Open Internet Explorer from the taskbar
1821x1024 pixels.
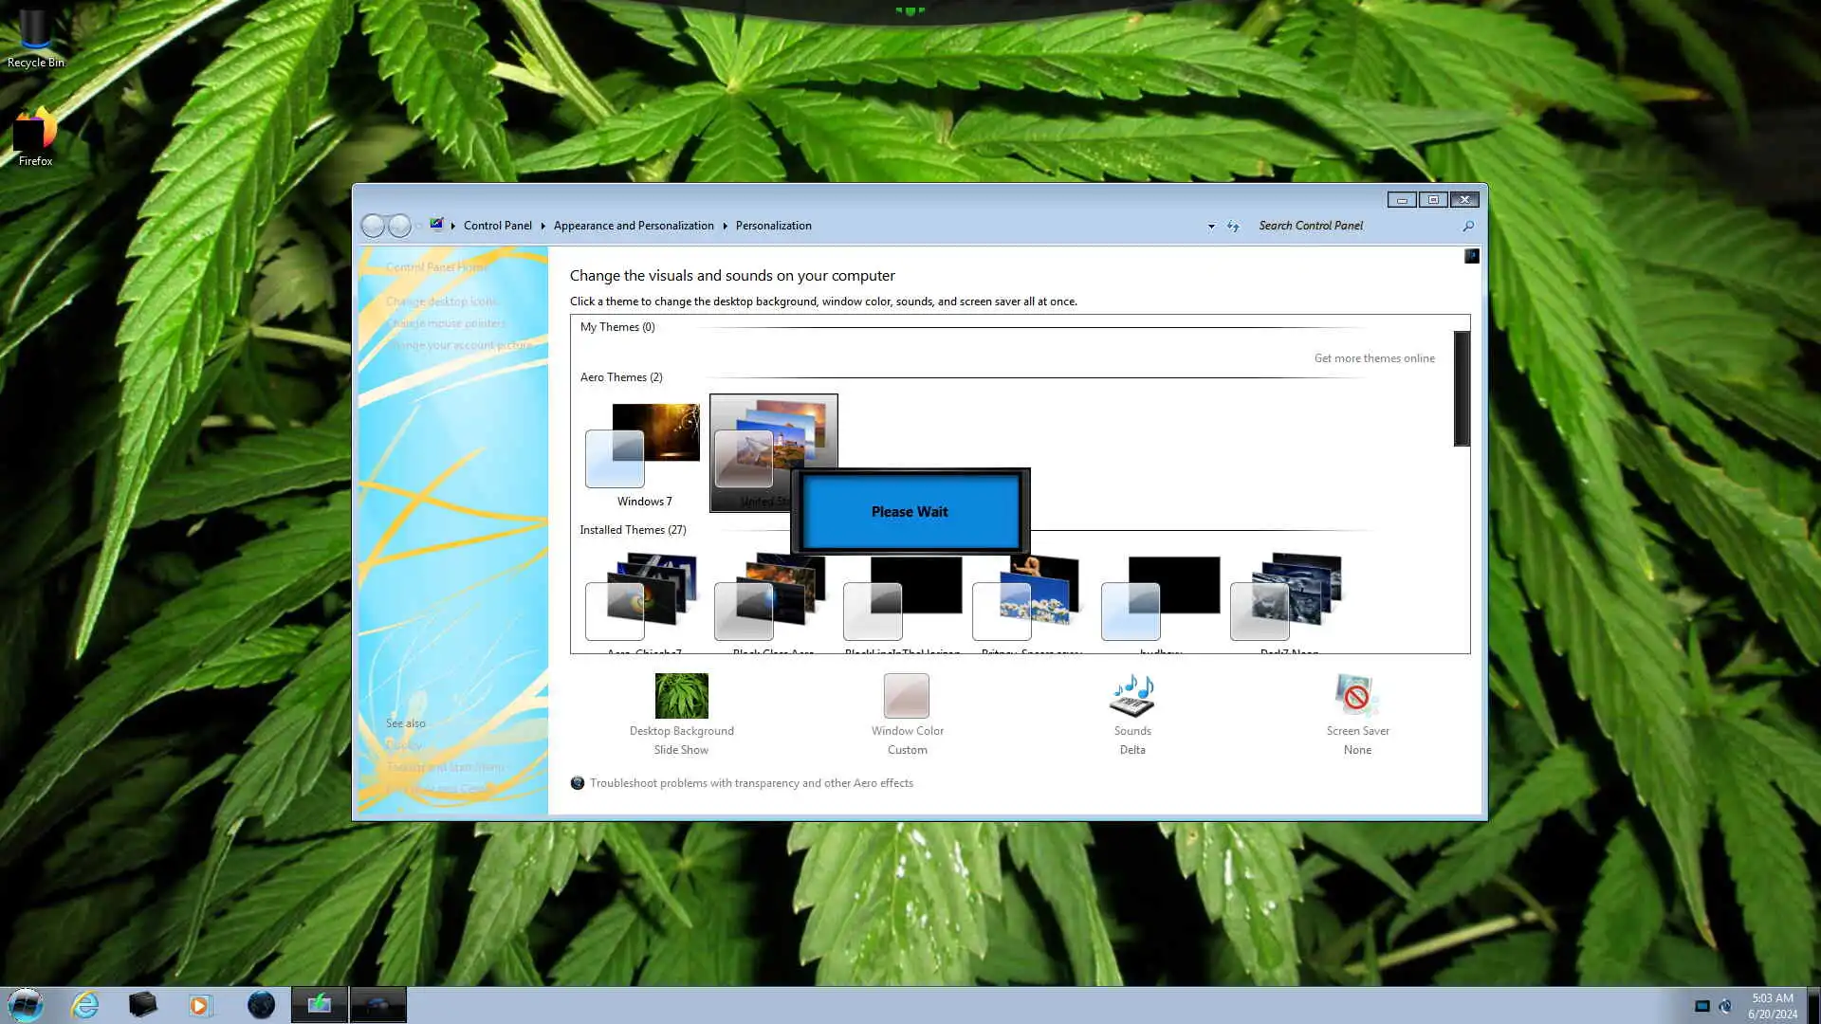(85, 1005)
